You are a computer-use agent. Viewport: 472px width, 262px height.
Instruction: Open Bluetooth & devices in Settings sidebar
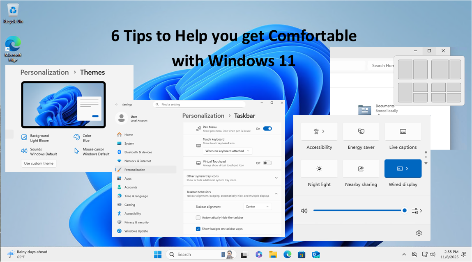137,152
